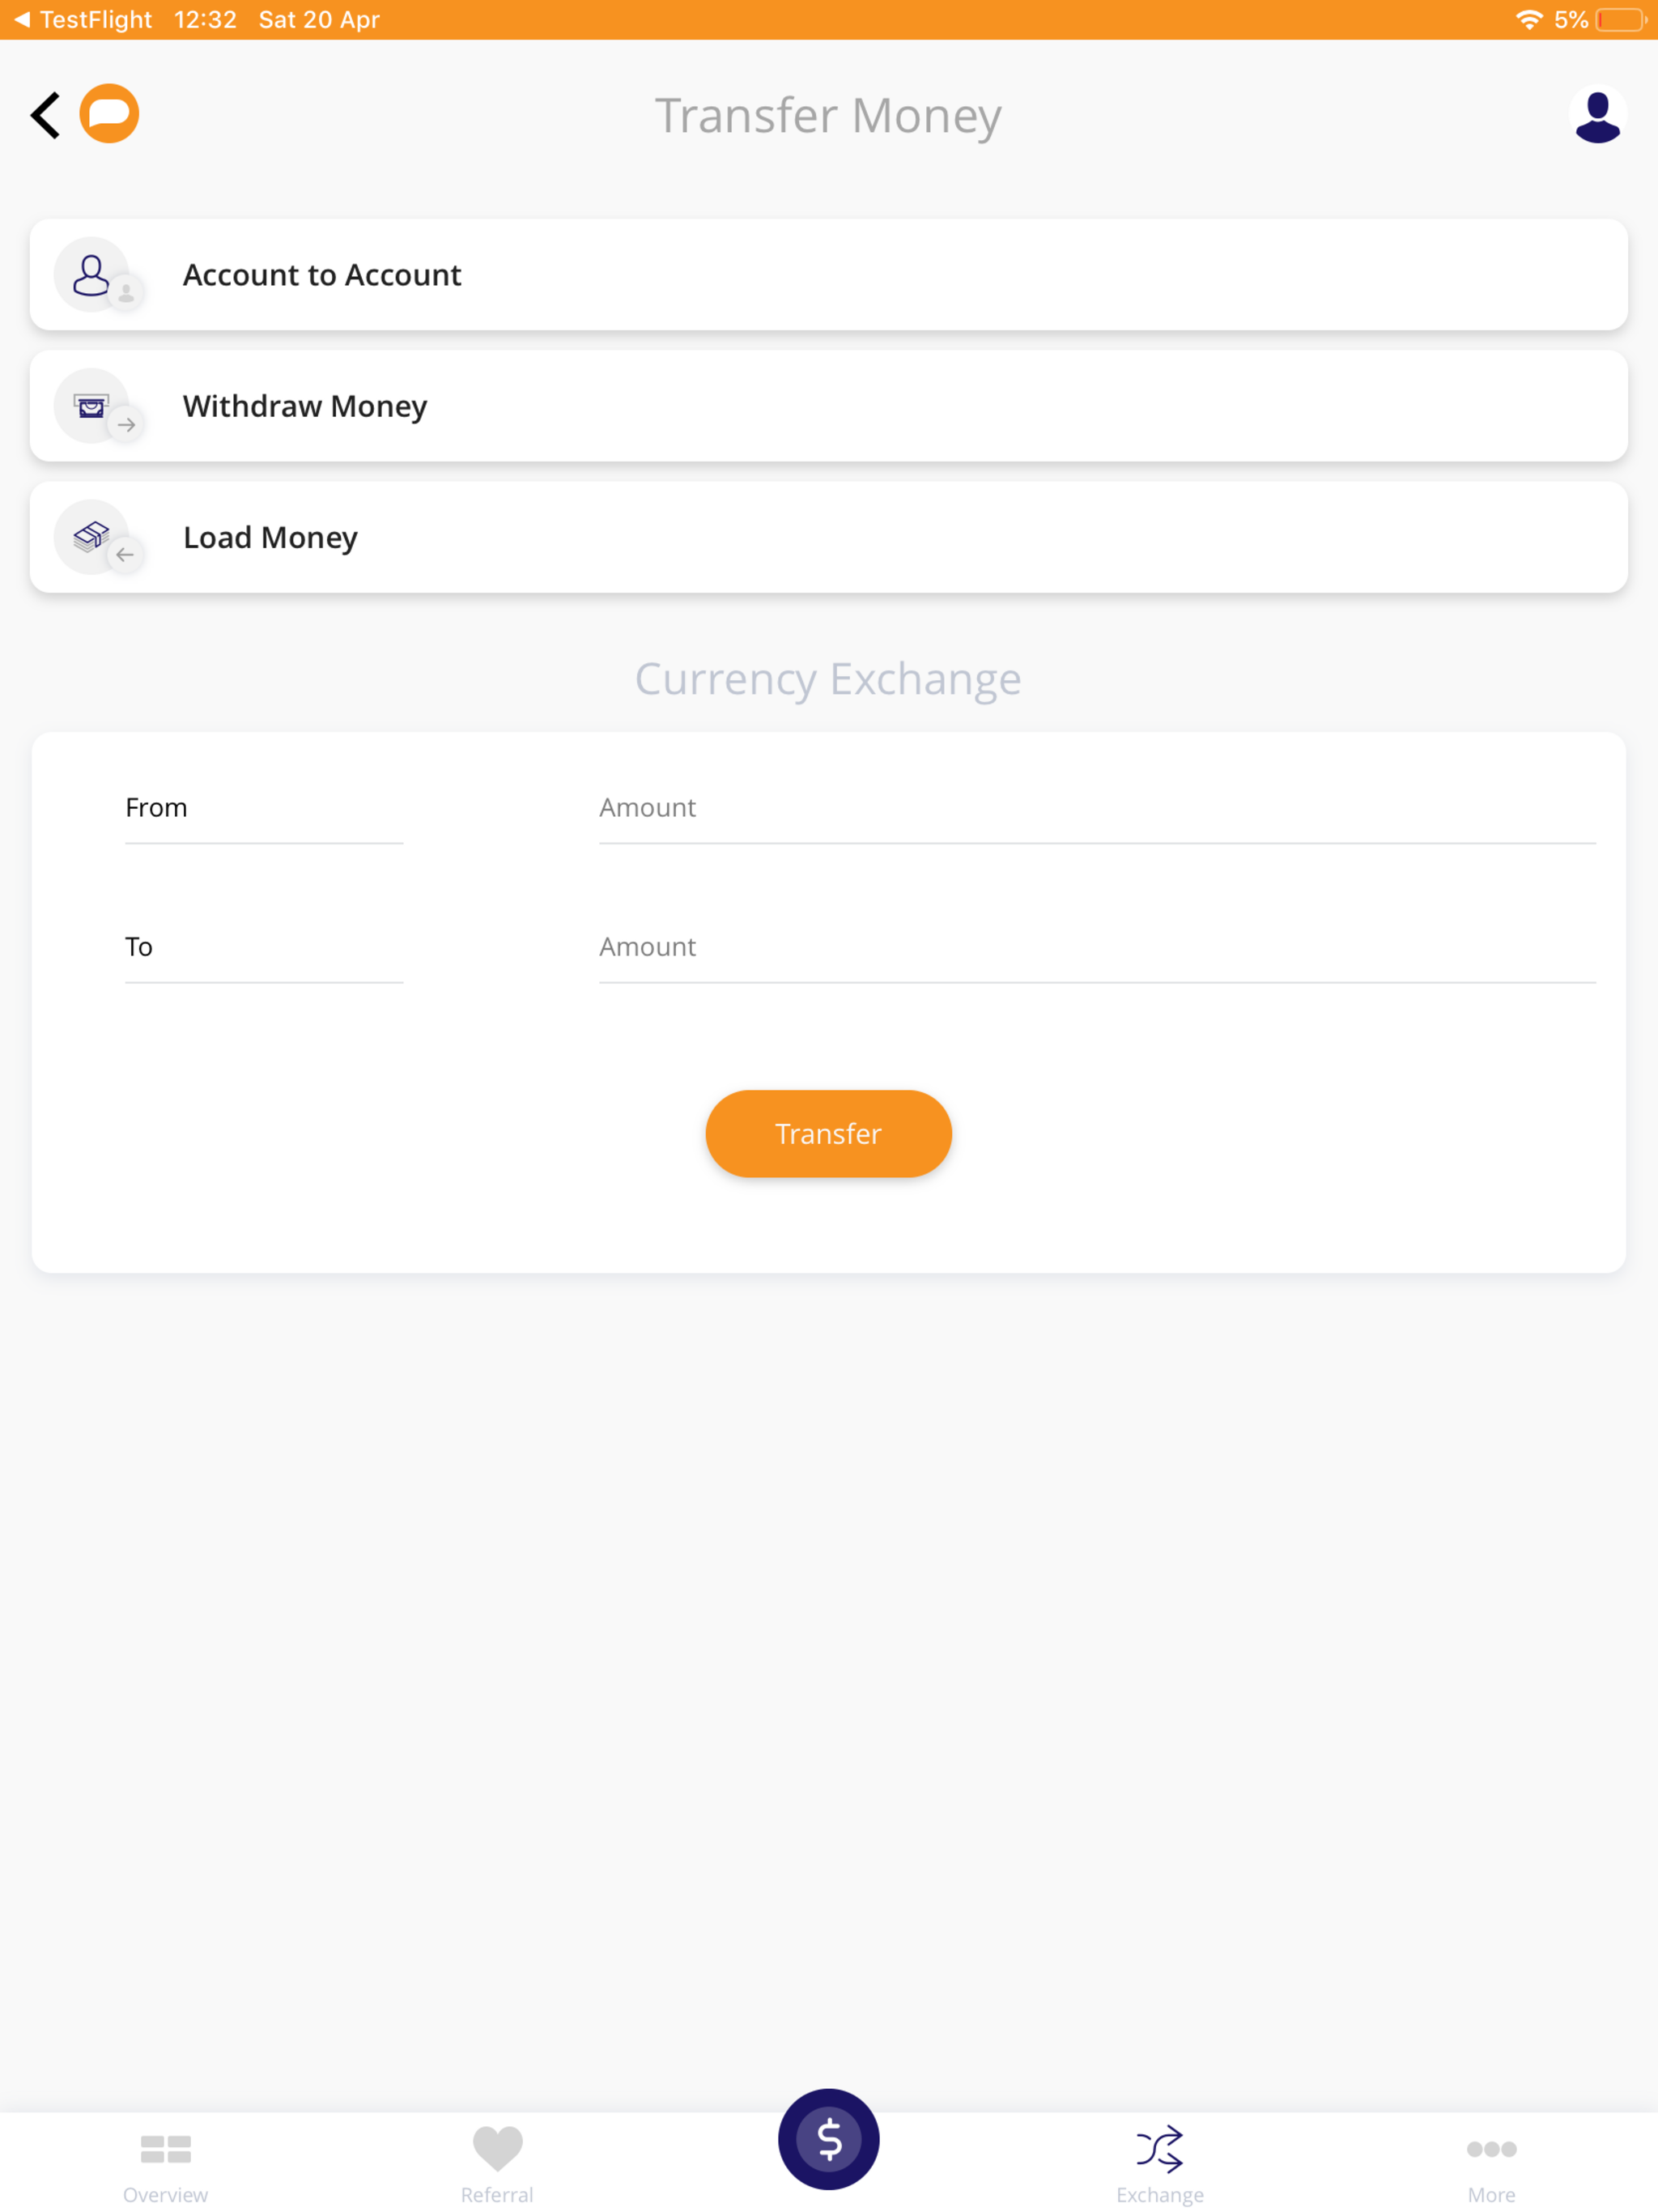Image resolution: width=1658 pixels, height=2212 pixels.
Task: Open the chat support icon in header
Action: 110,113
